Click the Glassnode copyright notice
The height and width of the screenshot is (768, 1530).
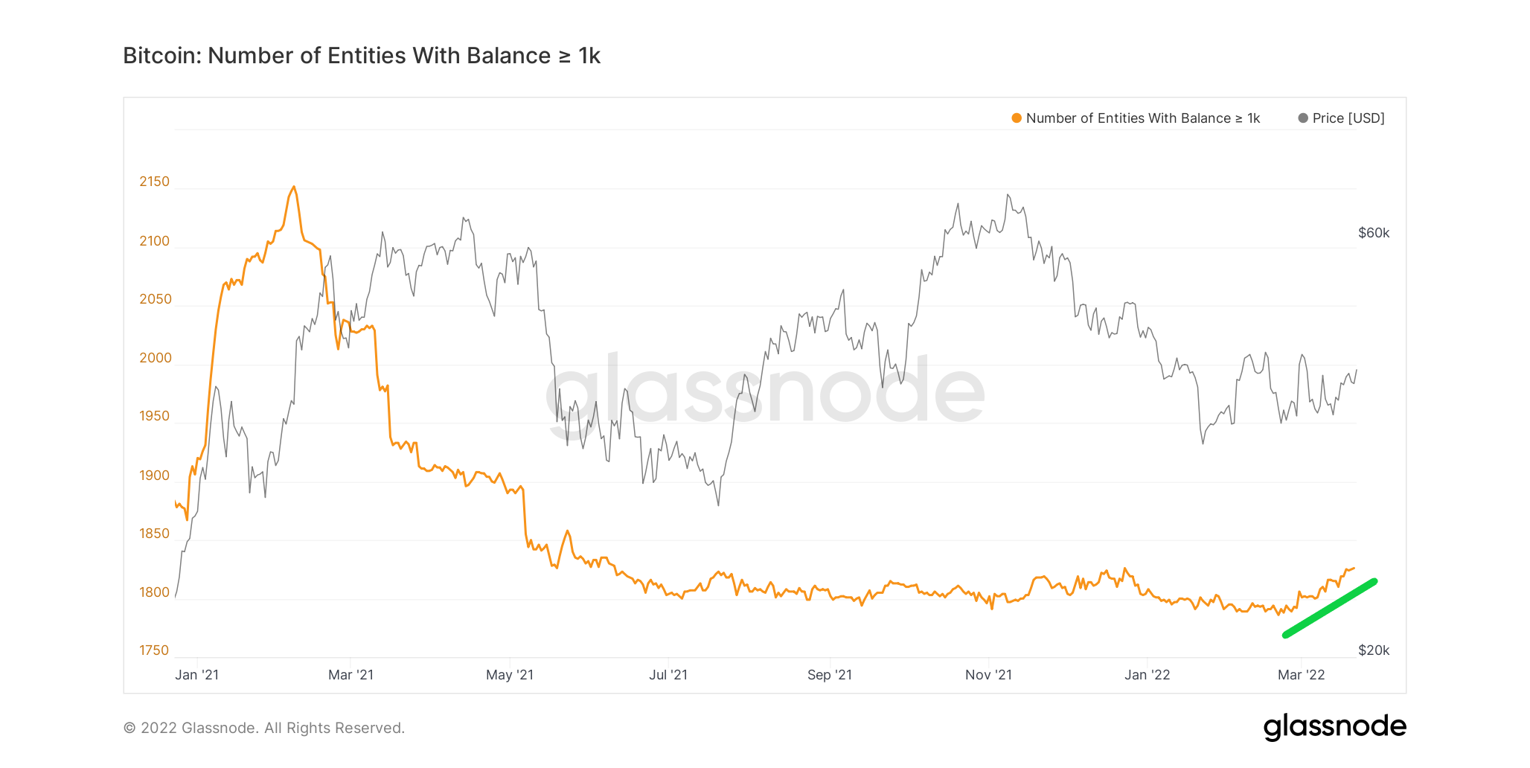[x=264, y=728]
